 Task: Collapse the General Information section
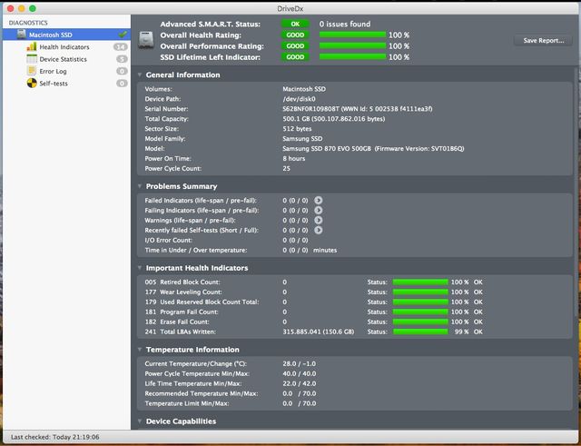(x=140, y=74)
